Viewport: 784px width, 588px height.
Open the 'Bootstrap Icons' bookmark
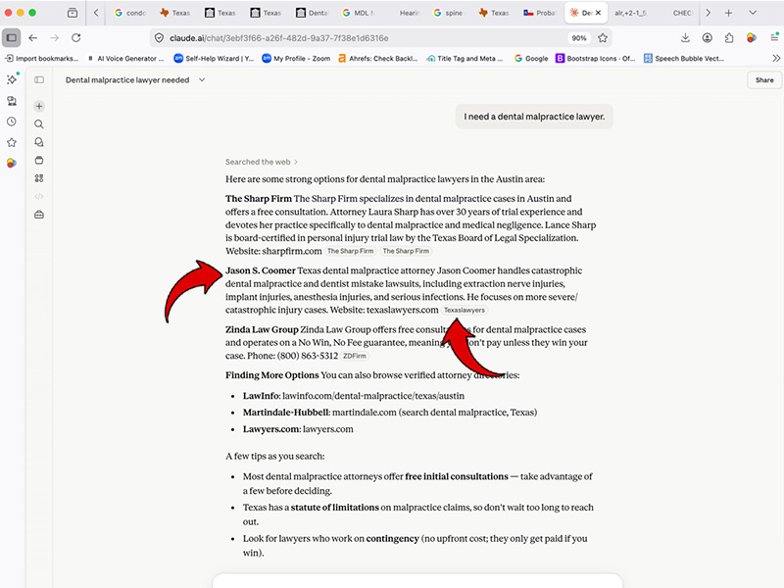(596, 59)
